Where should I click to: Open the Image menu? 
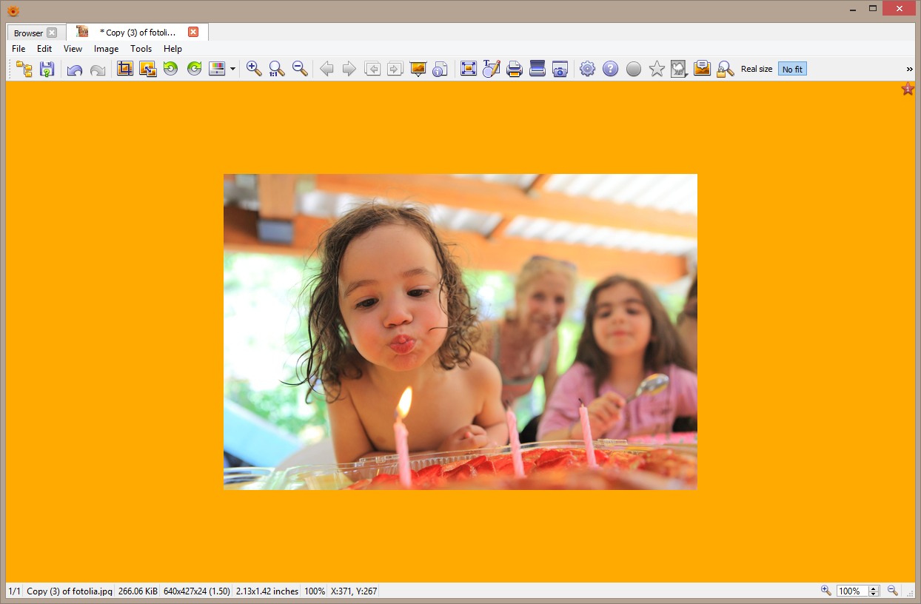(x=106, y=48)
